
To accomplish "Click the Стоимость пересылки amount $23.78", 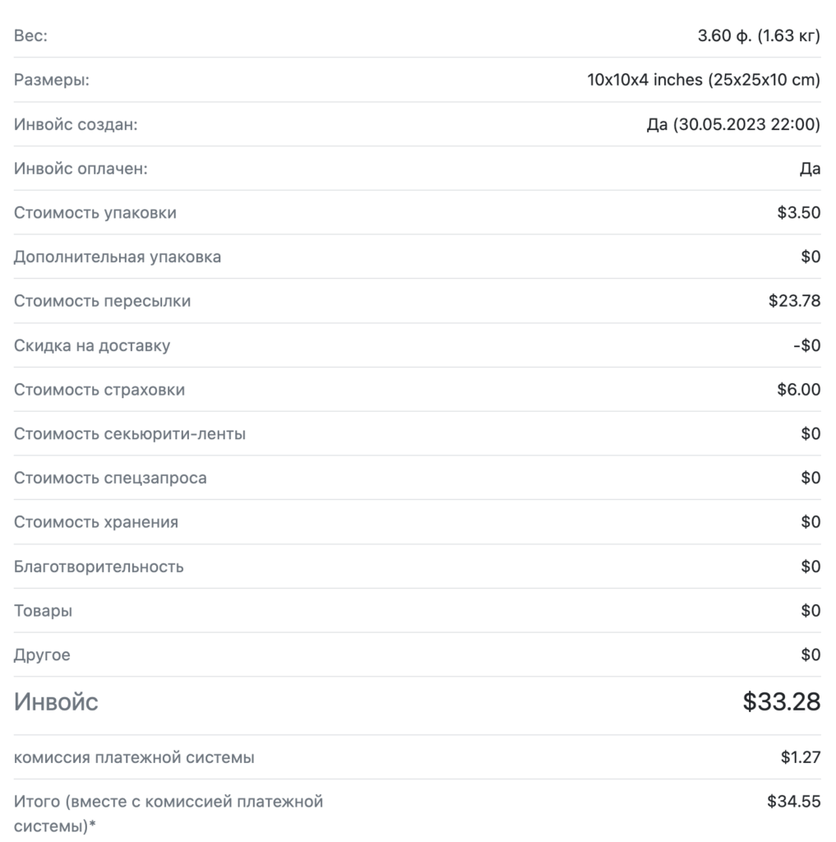I will click(794, 301).
